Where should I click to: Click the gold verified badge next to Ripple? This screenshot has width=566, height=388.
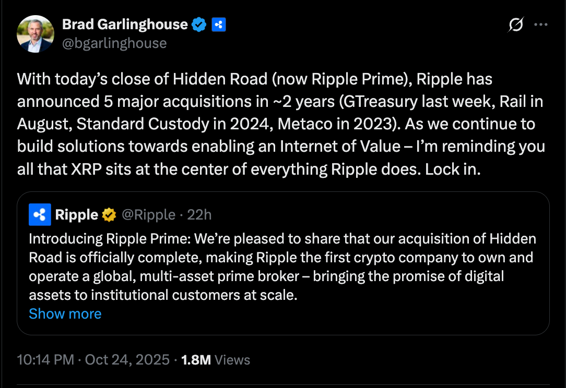click(108, 214)
